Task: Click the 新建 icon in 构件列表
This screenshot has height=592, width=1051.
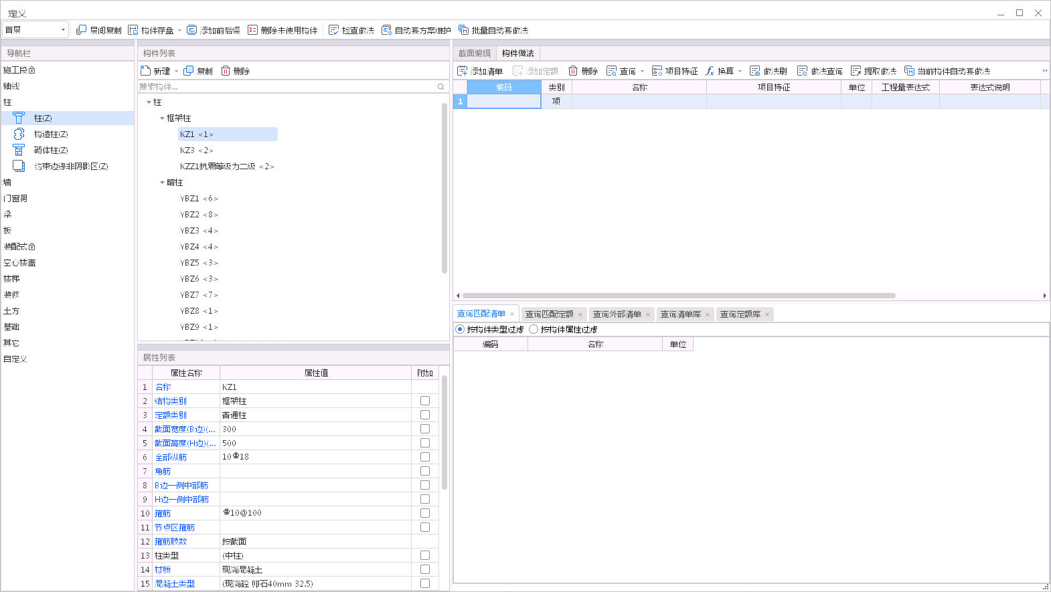Action: point(145,71)
